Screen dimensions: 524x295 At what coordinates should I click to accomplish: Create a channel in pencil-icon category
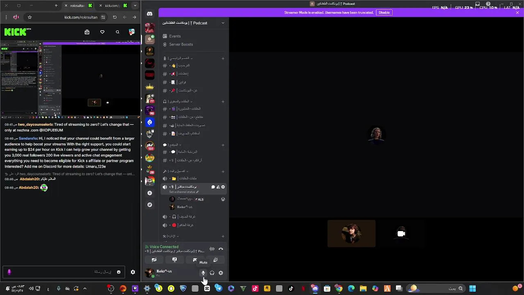[223, 172]
